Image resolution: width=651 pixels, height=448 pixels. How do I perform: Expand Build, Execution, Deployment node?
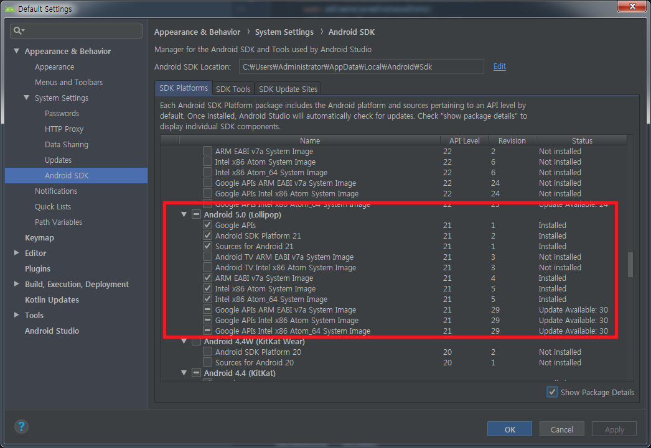pos(17,284)
